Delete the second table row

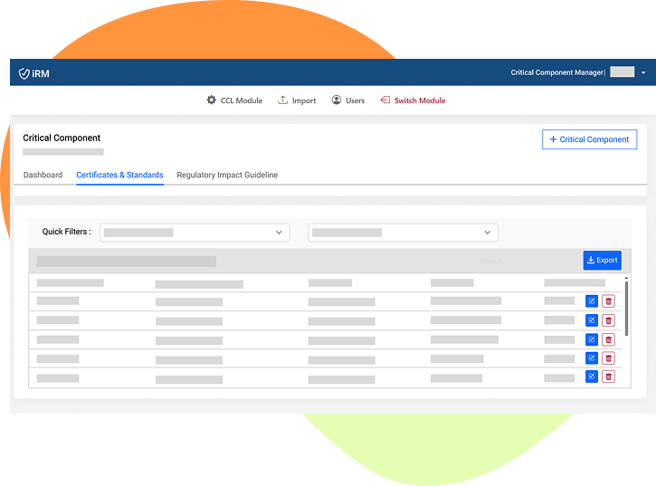pyautogui.click(x=608, y=320)
